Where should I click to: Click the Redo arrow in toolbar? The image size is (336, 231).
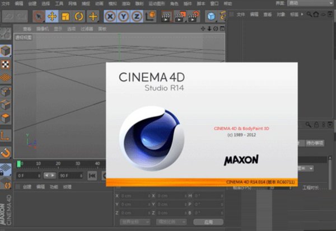pos(21,16)
